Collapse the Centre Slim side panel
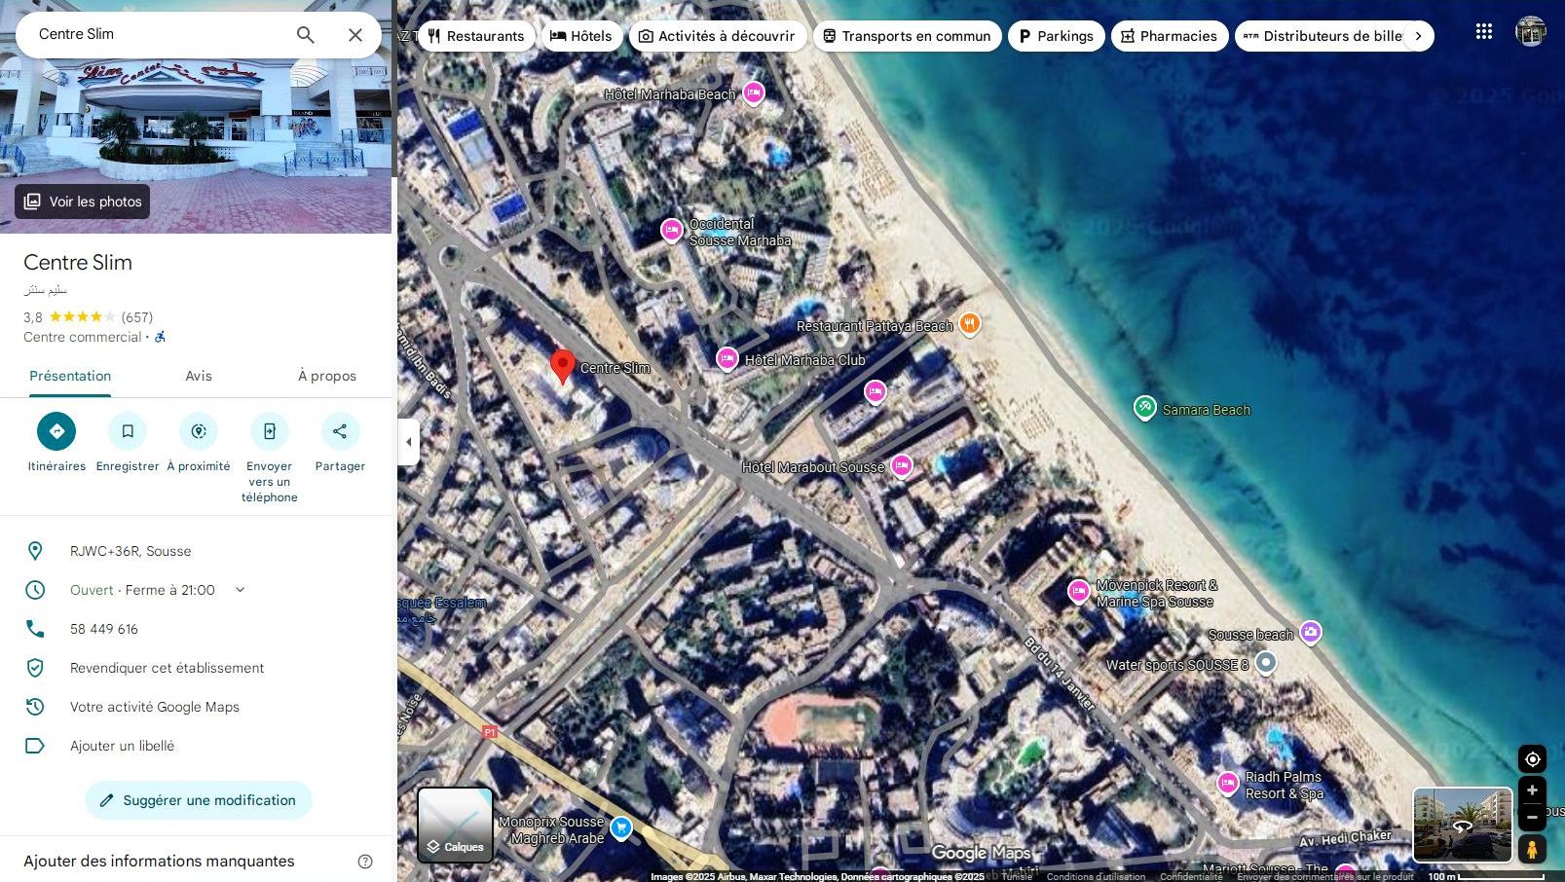1565x882 pixels. [x=408, y=441]
